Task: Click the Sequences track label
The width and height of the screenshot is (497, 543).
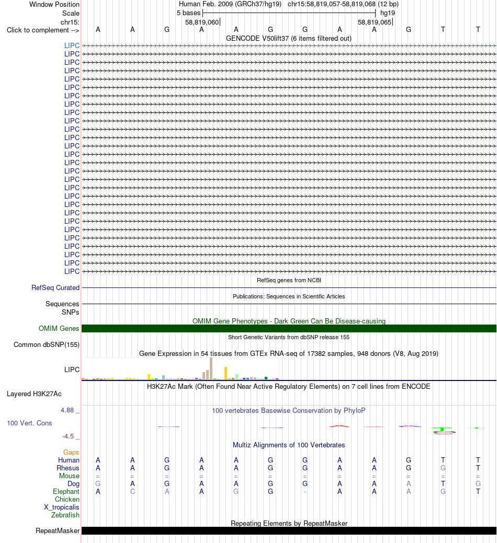Action: coord(62,304)
